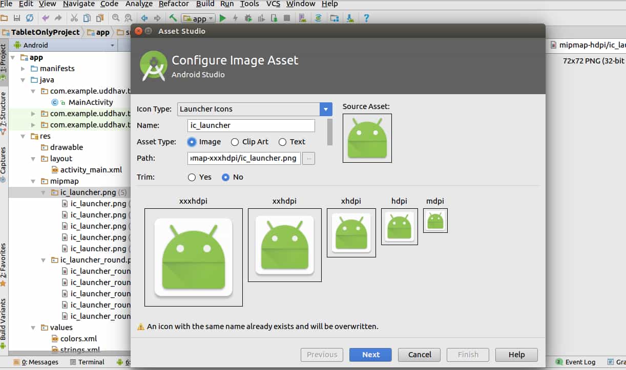Open the Navigate menu
The image size is (626, 370).
pos(78,4)
